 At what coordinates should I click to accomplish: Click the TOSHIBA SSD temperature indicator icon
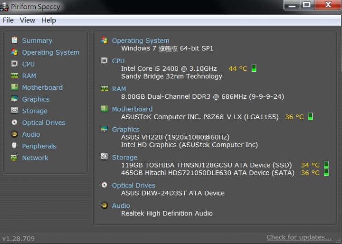point(326,165)
